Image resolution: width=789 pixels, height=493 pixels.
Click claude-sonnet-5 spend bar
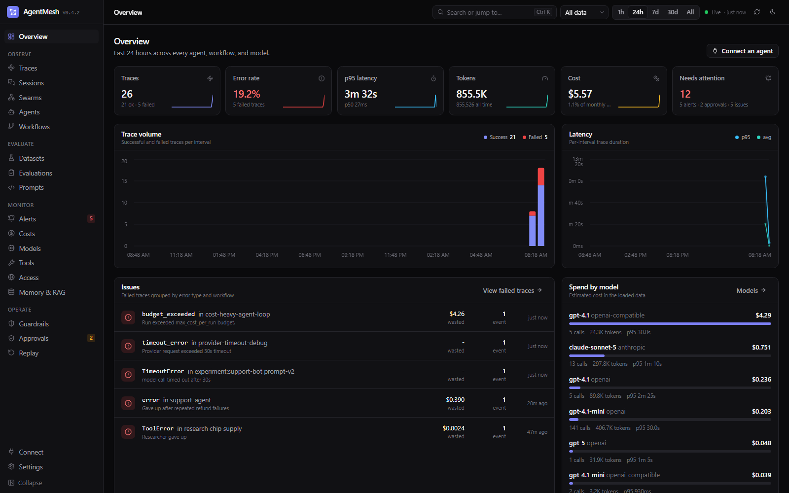click(x=670, y=356)
